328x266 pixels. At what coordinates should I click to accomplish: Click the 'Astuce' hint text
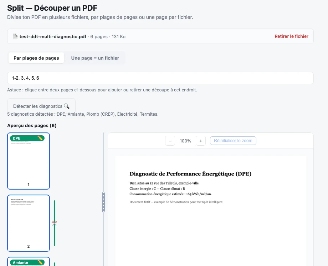(x=102, y=90)
